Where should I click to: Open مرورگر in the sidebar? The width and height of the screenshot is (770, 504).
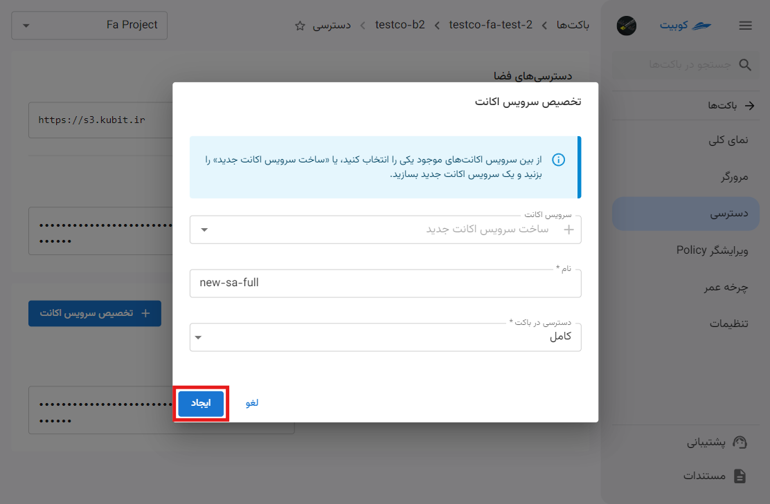coord(686,177)
